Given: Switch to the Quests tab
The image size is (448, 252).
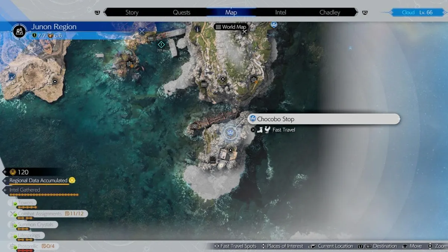Looking at the screenshot, I should [x=181, y=12].
